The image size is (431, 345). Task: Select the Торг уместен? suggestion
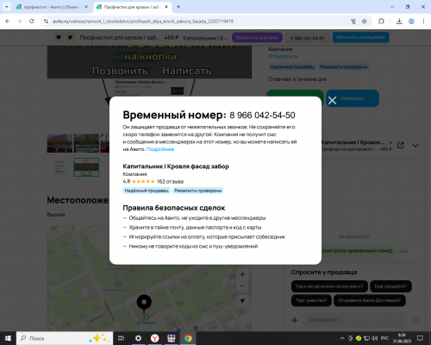tap(311, 300)
